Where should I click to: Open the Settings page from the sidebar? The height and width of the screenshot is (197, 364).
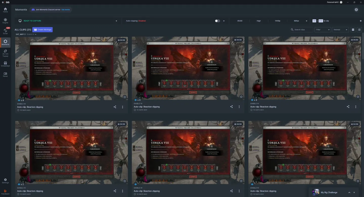[x=5, y=181]
